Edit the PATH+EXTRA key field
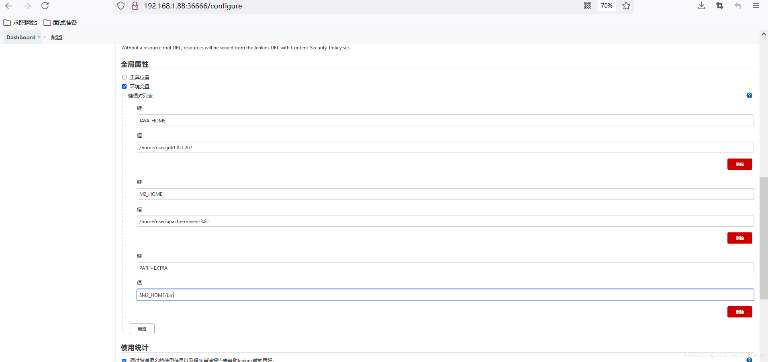The image size is (768, 362). coord(445,268)
